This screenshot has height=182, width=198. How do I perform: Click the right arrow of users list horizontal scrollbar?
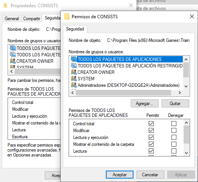(180, 93)
